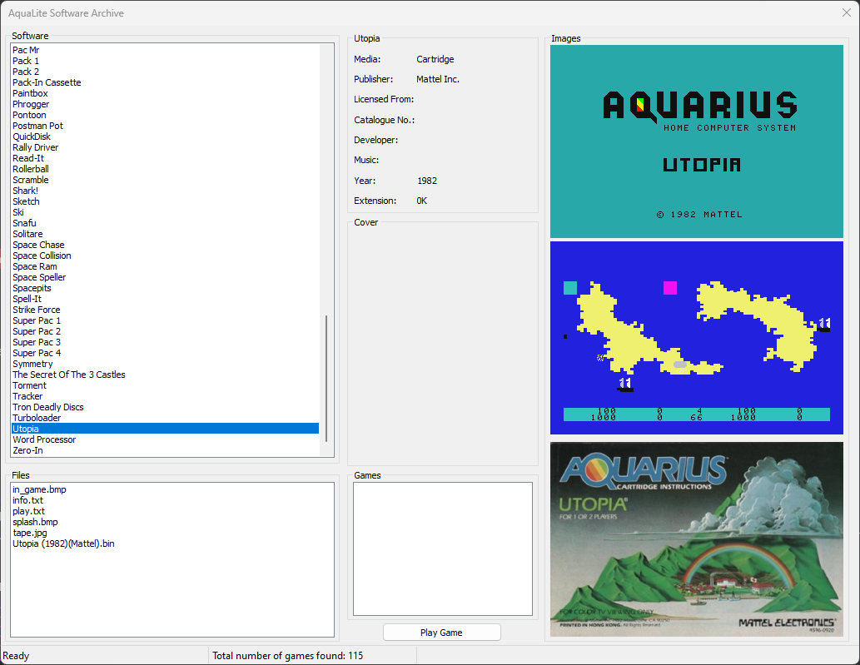
Task: Close the AquaLite Software Archive window
Action: coord(847,12)
